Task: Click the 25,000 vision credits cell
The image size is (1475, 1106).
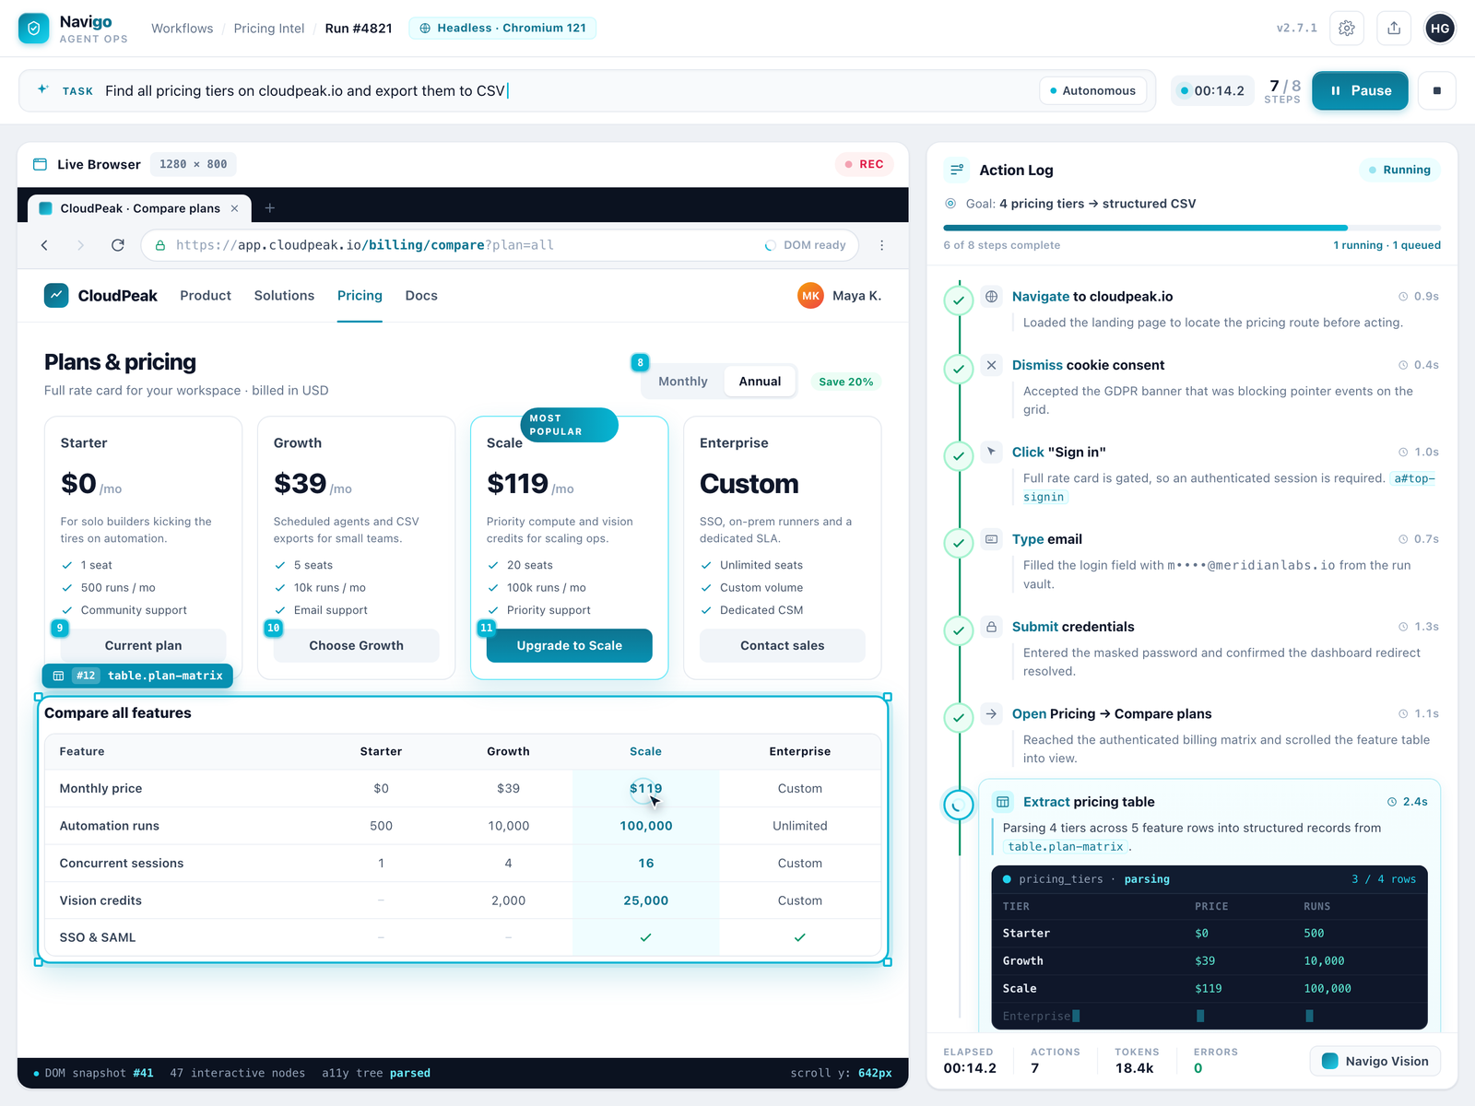Action: click(645, 900)
